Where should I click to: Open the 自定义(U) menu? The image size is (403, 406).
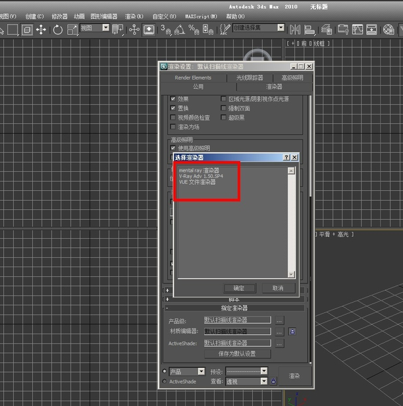pos(165,16)
